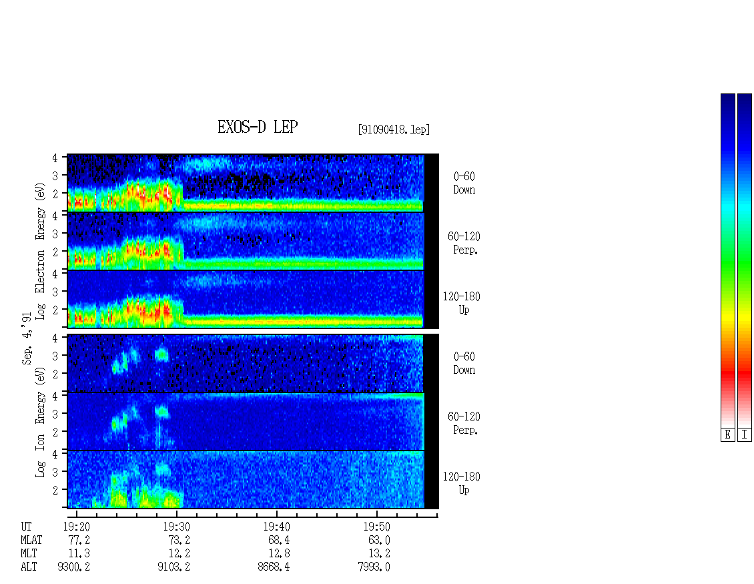754x584 pixels.
Task: Select the Log Electron Energy (eV) axis label
Action: click(41, 251)
